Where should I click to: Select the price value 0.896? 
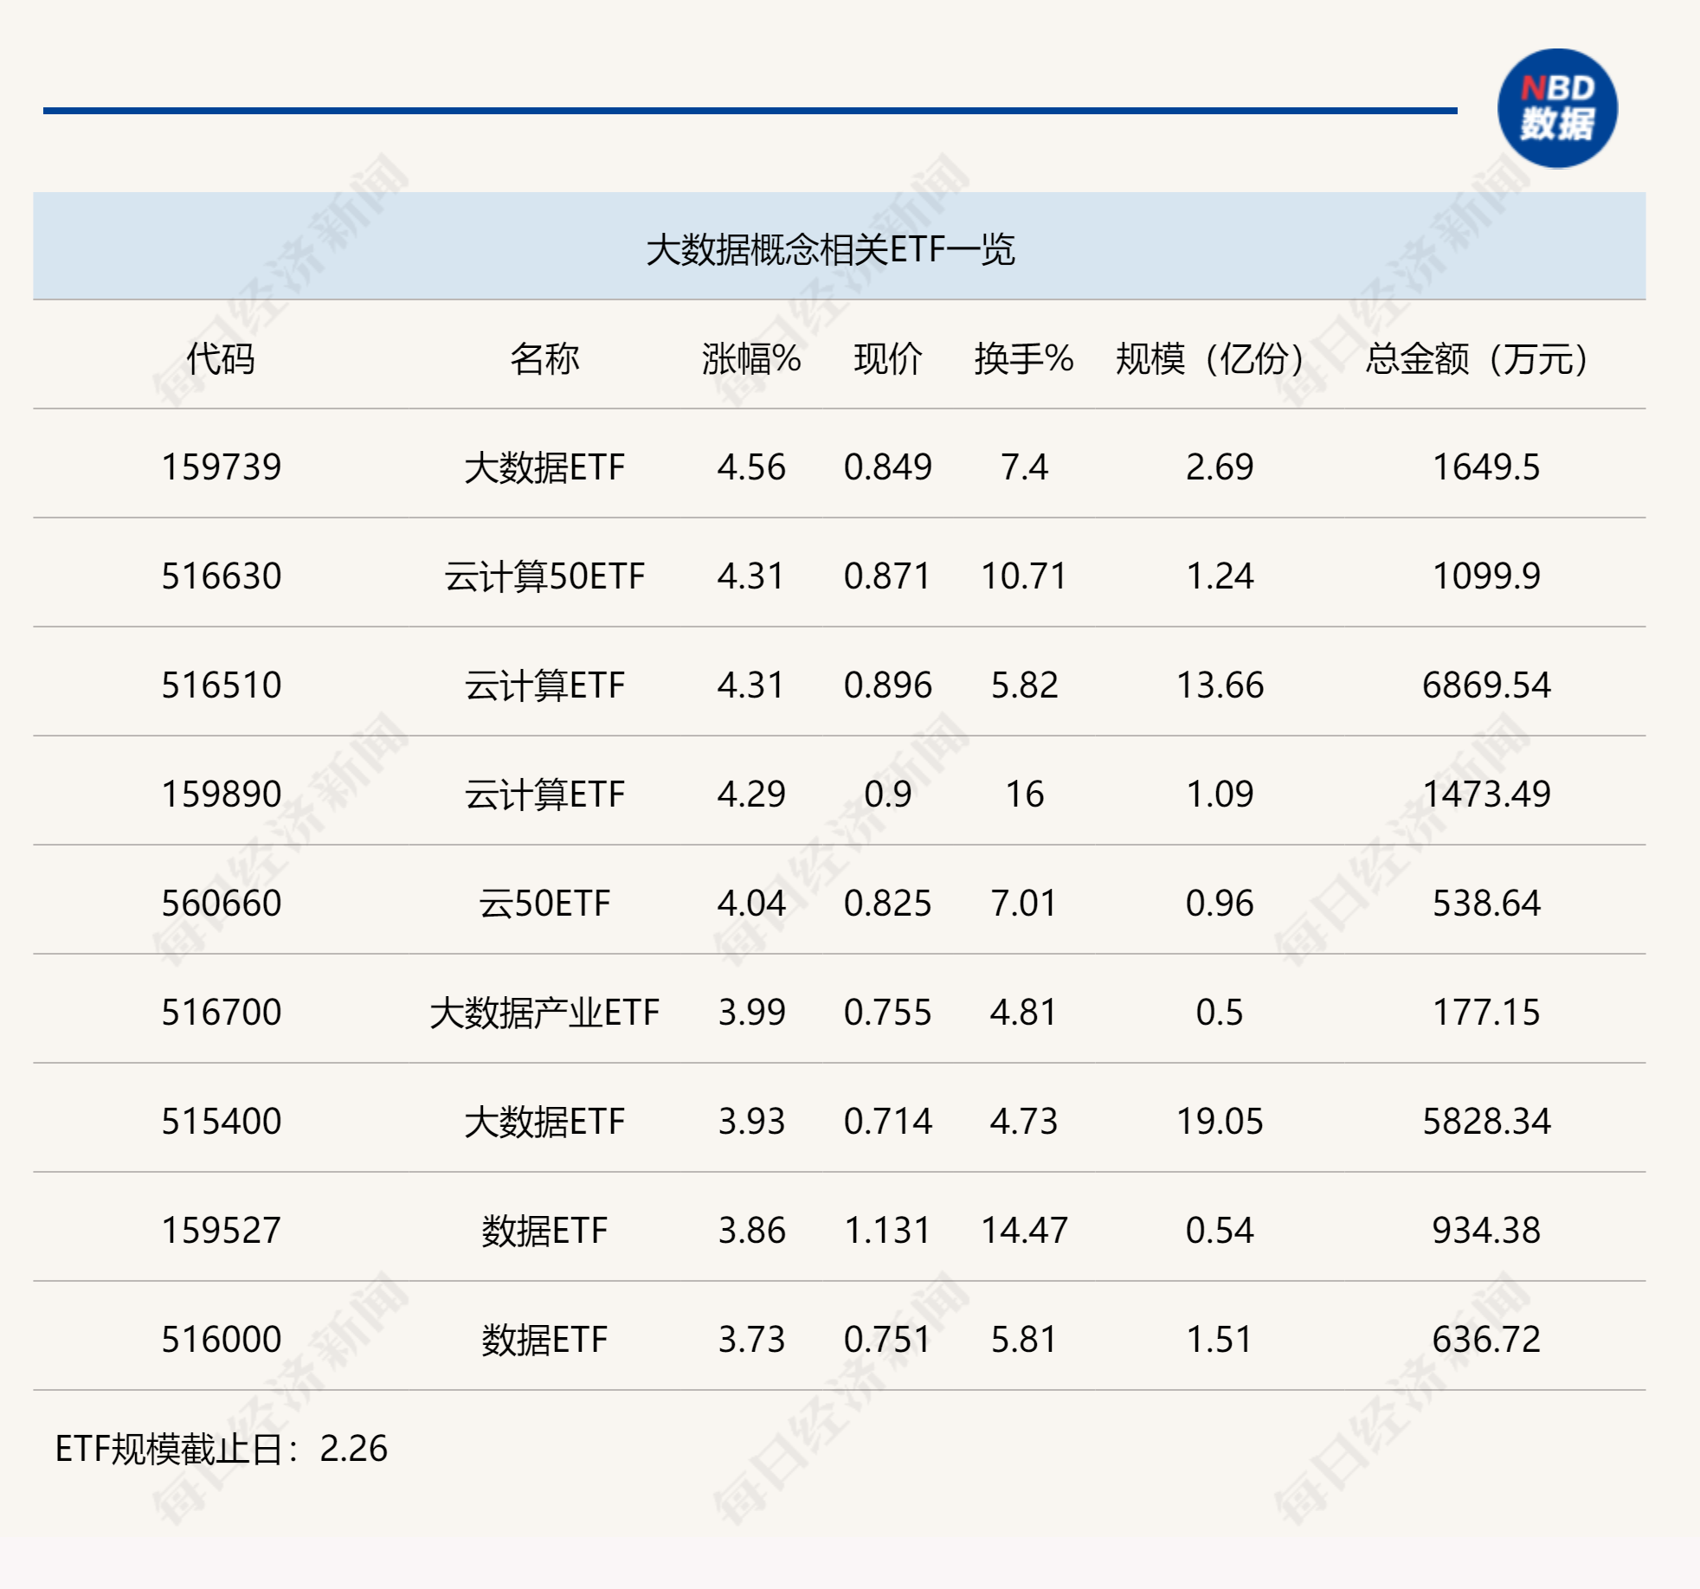tap(888, 685)
